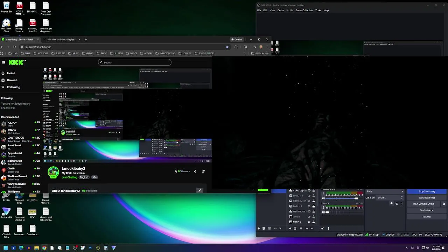This screenshot has width=448, height=252.
Task: Open recommended channel TheBurntPeanut
Action: click(20, 177)
